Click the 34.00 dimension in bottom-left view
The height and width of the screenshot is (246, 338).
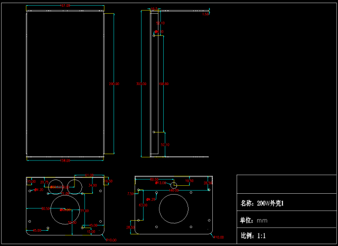92,185
